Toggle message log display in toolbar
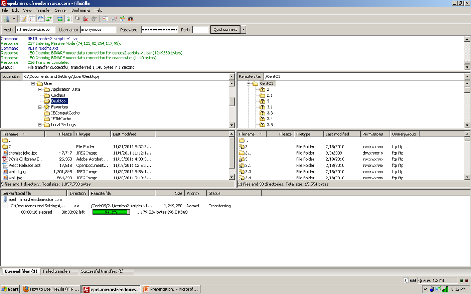 23,19
